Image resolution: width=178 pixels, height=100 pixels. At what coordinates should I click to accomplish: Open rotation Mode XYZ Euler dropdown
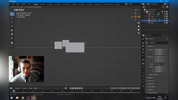[159, 64]
